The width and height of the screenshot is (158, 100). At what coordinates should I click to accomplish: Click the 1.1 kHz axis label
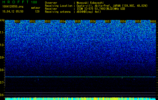pyautogui.click(x=2, y=32)
